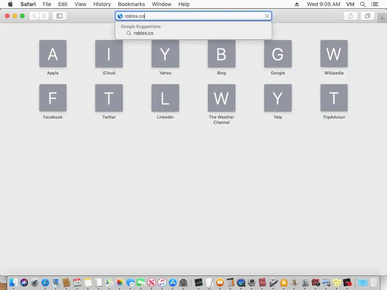This screenshot has width=387, height=290.
Task: Open Maps app in dock
Action: (x=109, y=282)
